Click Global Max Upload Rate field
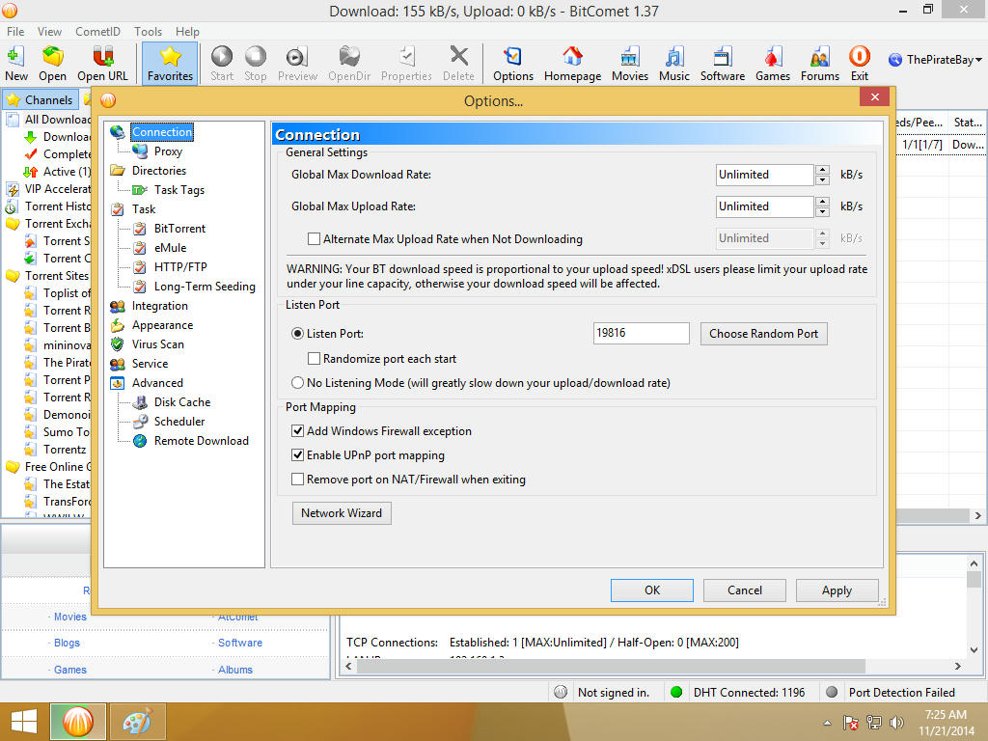 pos(765,206)
